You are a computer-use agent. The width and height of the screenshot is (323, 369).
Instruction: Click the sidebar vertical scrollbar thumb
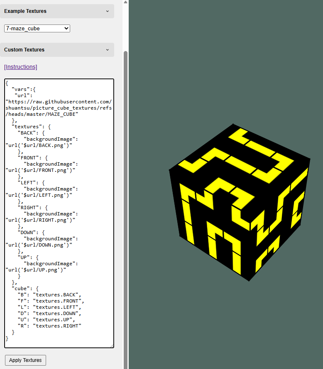click(x=125, y=210)
